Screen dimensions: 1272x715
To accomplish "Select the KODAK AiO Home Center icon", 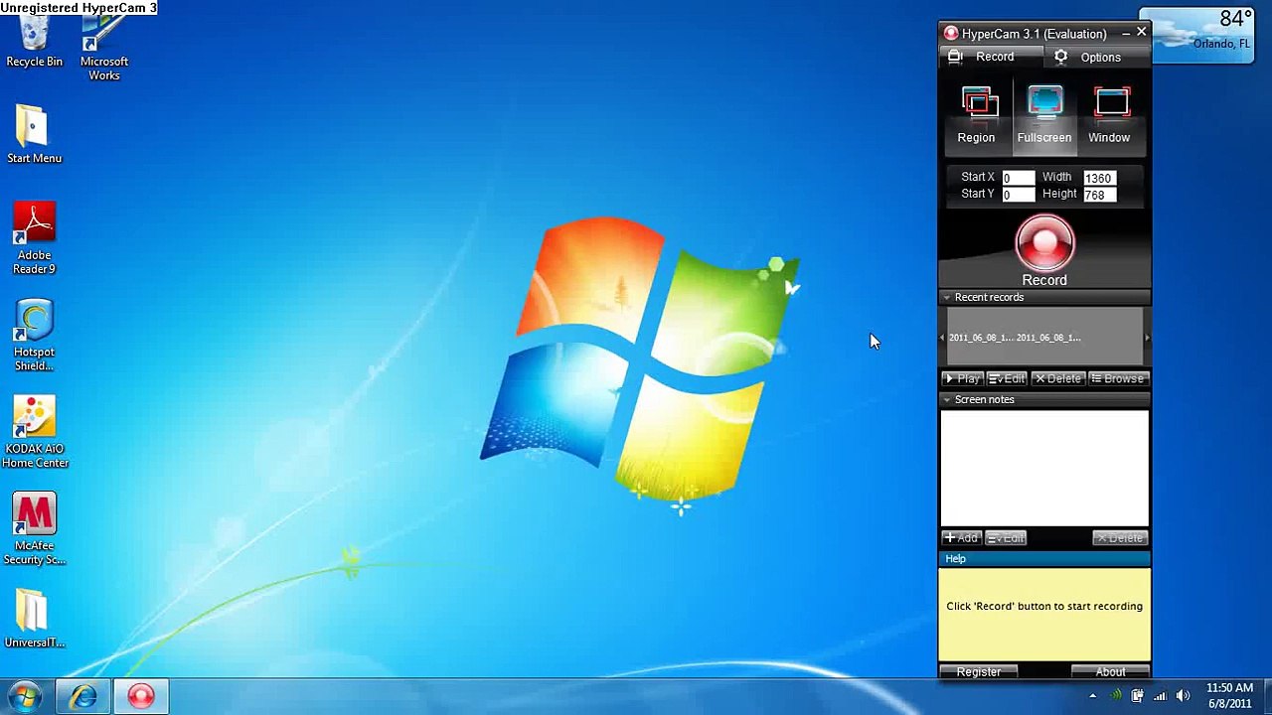I will pos(35,432).
